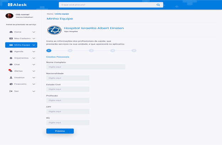This screenshot has height=146, width=222.
Task: Open the Agenda menu item
Action: 21,52
